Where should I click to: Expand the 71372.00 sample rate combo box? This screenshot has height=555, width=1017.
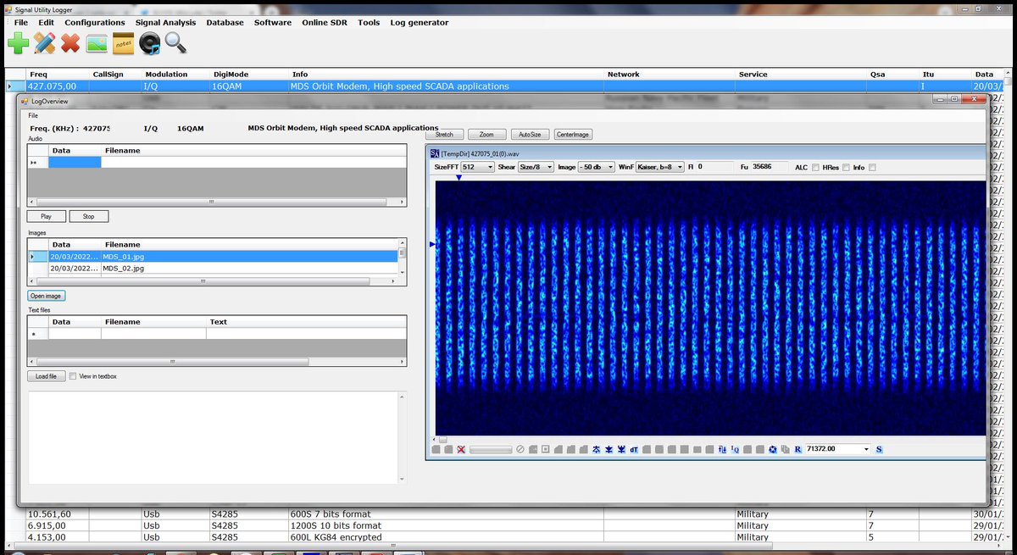tap(865, 449)
